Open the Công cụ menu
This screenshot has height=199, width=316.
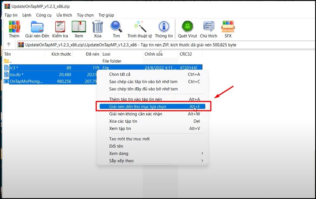[x=44, y=15]
